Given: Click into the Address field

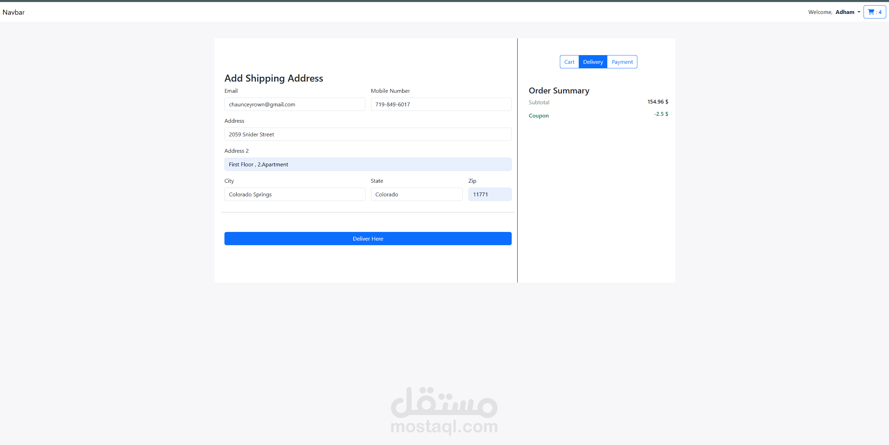Looking at the screenshot, I should [x=368, y=134].
